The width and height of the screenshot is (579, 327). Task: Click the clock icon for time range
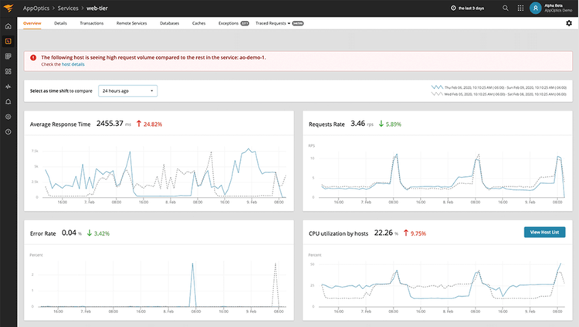pyautogui.click(x=453, y=8)
